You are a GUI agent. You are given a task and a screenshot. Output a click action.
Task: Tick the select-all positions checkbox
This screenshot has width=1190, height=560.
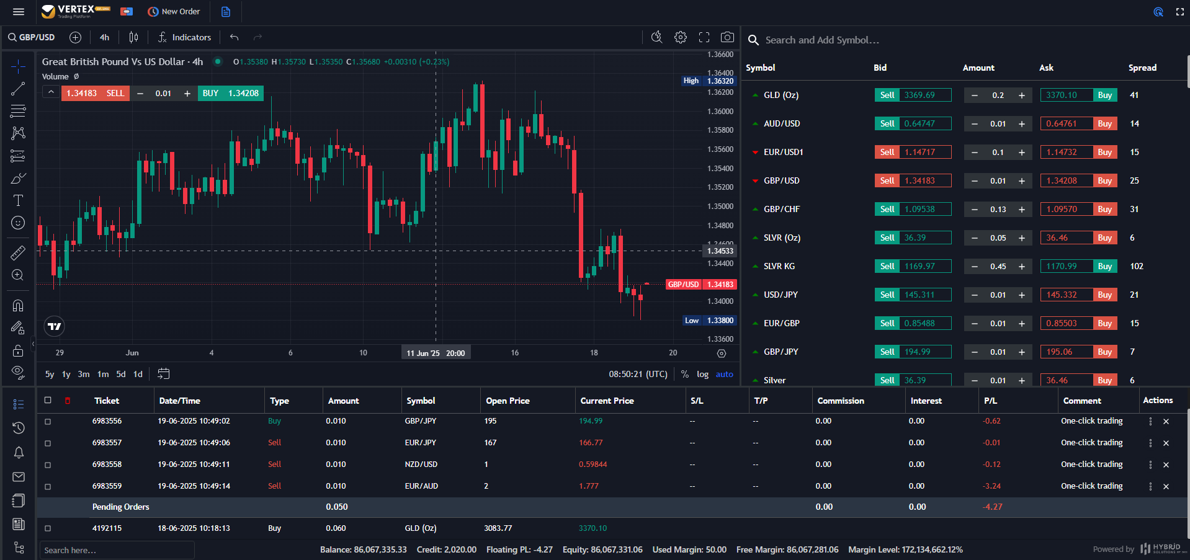pos(48,401)
